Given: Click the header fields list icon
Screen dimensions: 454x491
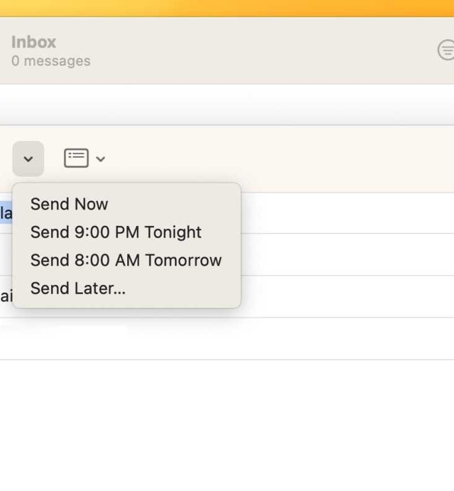Looking at the screenshot, I should coord(76,158).
